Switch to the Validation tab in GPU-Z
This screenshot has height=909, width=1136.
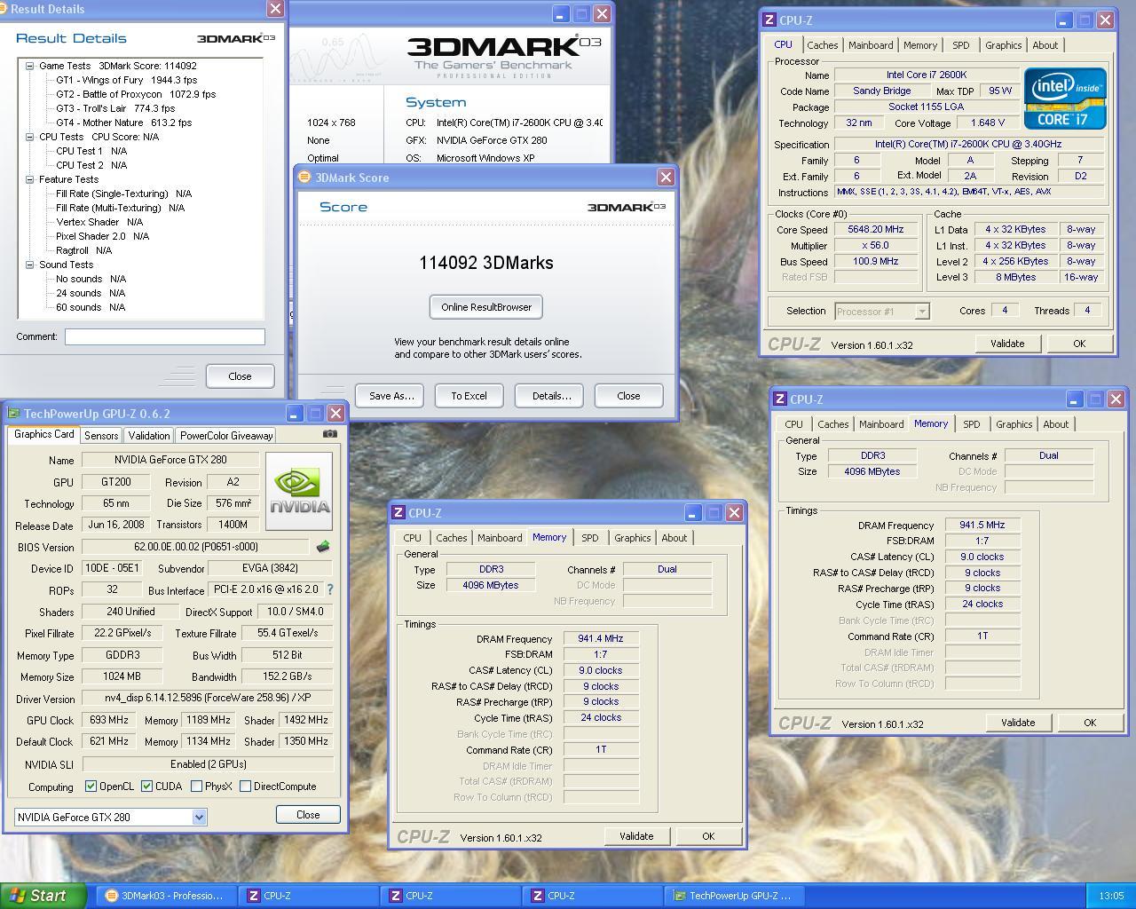coord(148,435)
